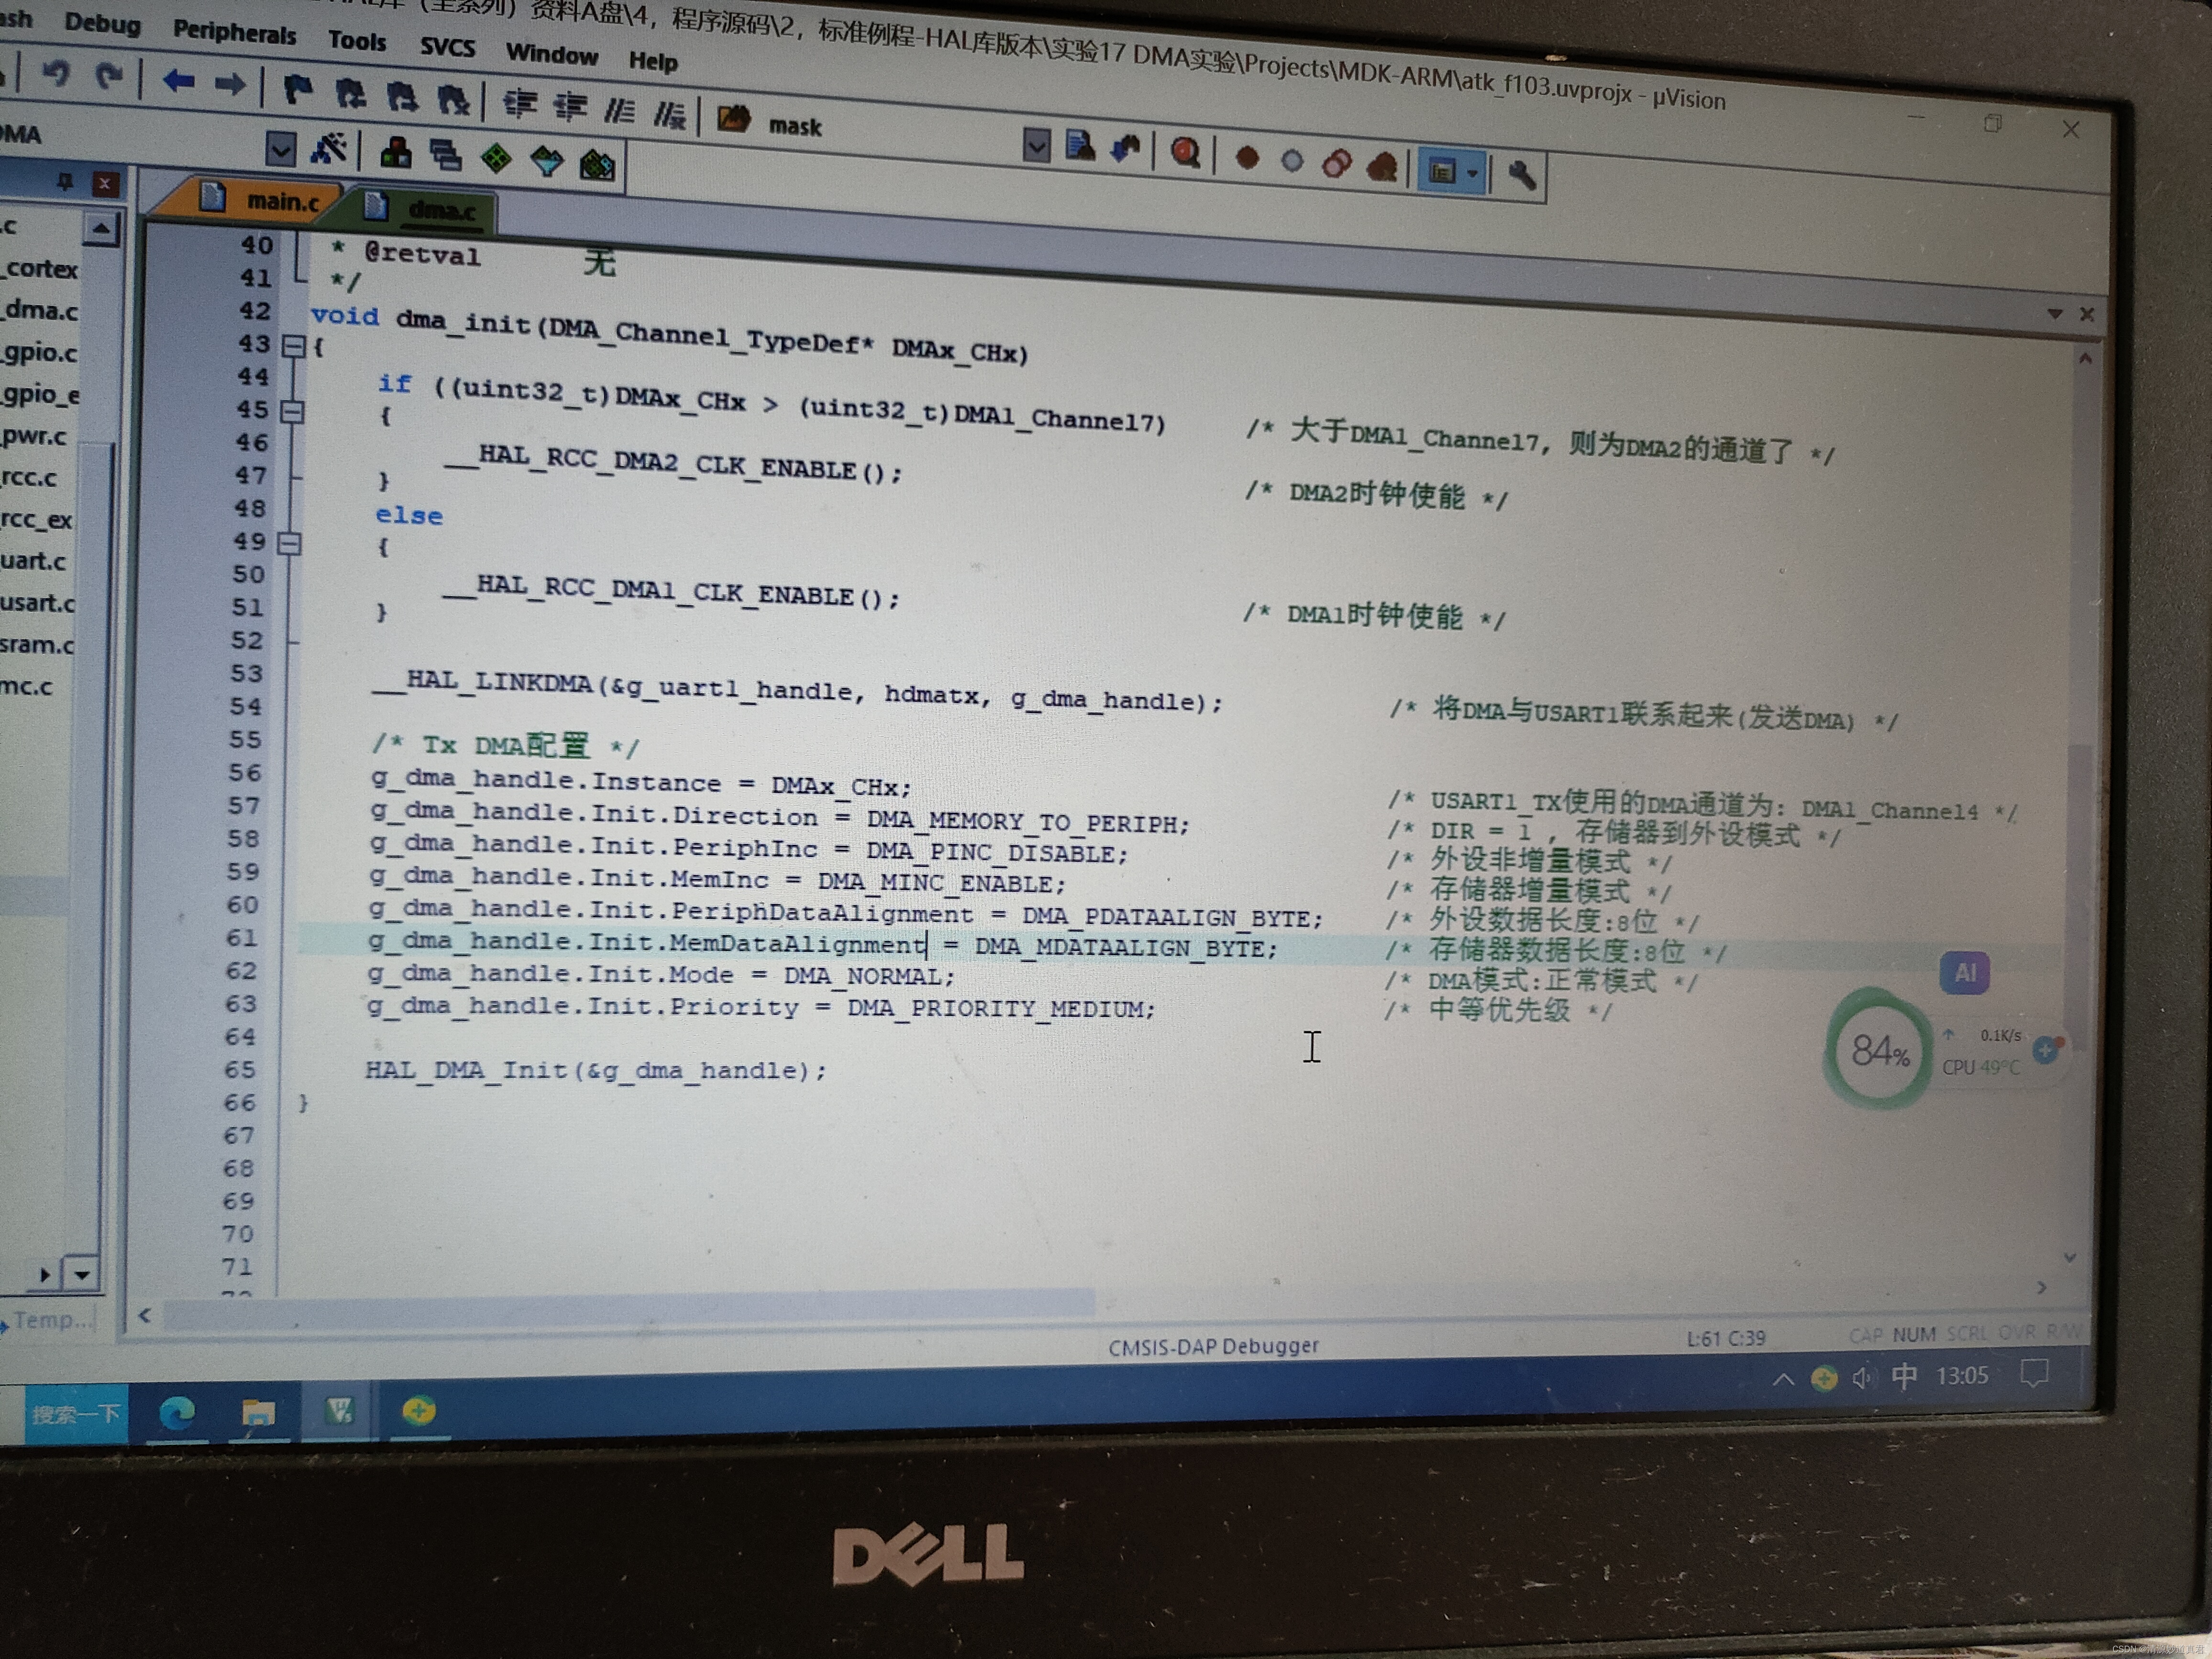The image size is (2212, 1659).
Task: Open the Peripherals menu
Action: click(234, 32)
